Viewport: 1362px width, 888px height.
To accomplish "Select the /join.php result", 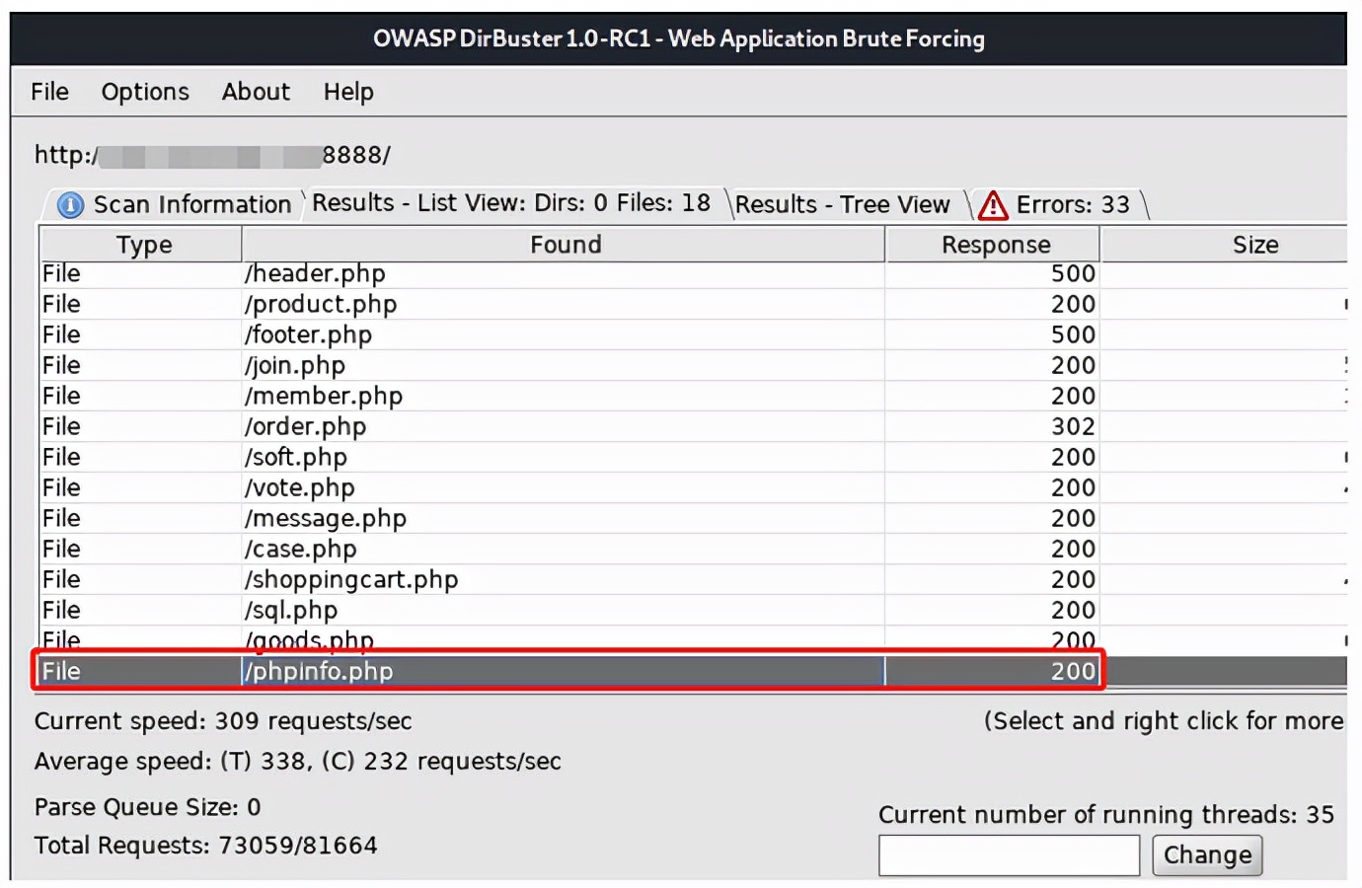I will pyautogui.click(x=694, y=365).
